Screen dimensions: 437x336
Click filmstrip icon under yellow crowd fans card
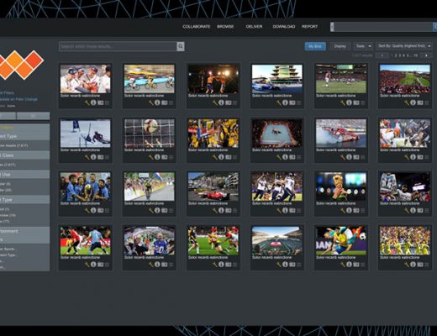(420, 264)
